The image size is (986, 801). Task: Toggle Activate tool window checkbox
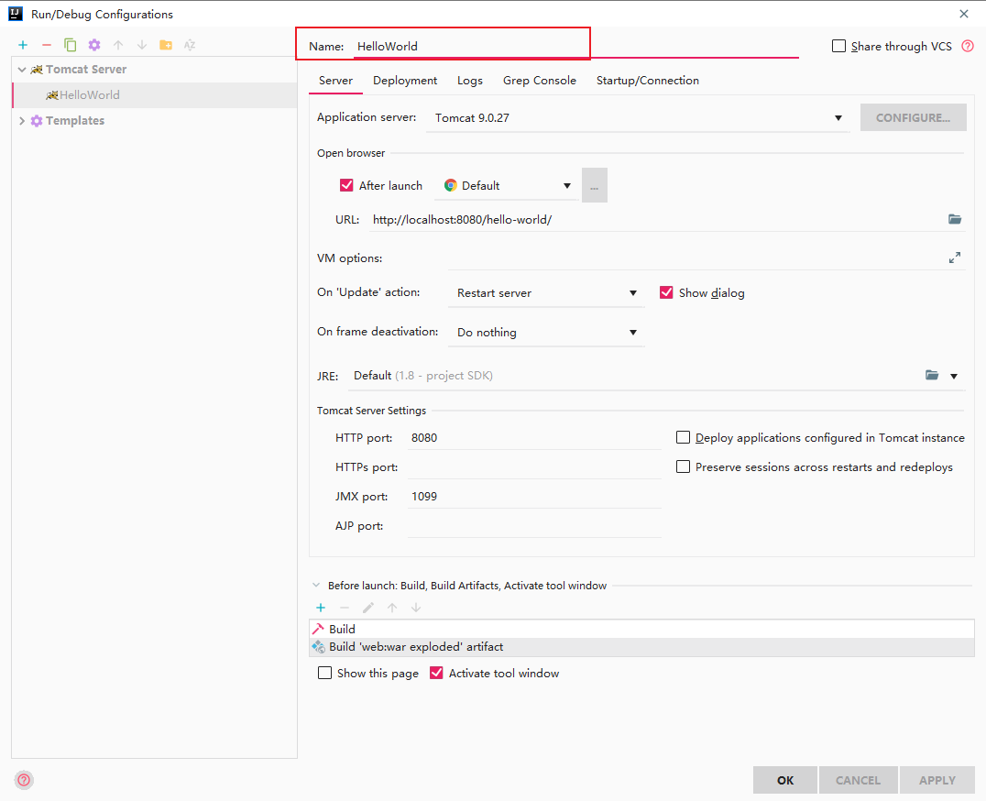click(436, 673)
